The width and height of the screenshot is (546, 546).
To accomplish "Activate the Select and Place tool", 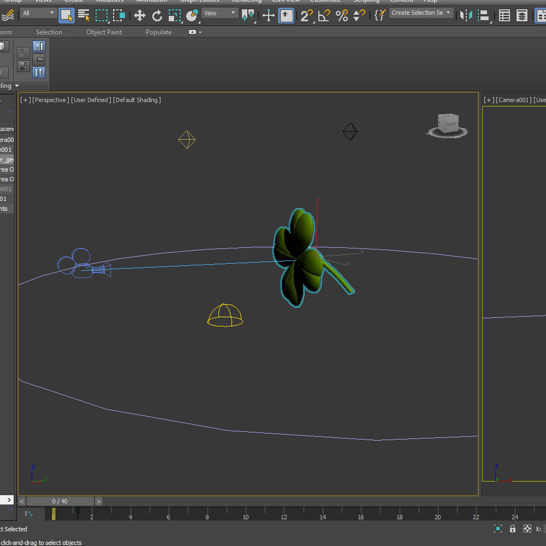I will coord(192,15).
